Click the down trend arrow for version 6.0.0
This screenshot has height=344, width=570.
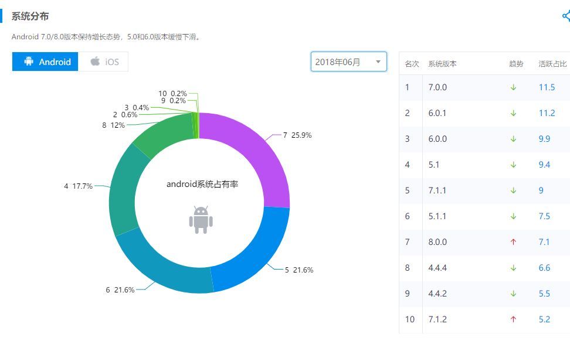point(513,139)
